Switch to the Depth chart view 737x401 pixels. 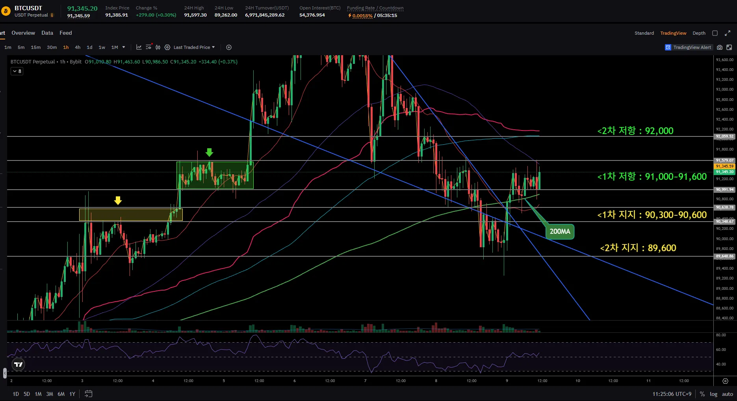tap(699, 33)
